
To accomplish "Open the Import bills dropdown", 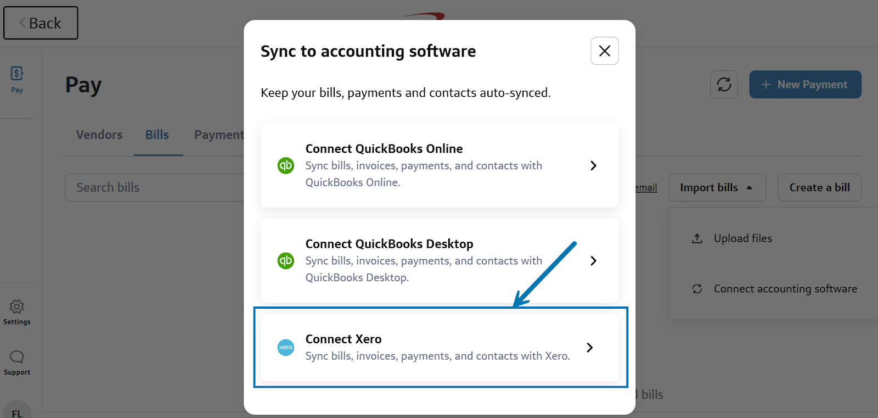I will tap(717, 188).
